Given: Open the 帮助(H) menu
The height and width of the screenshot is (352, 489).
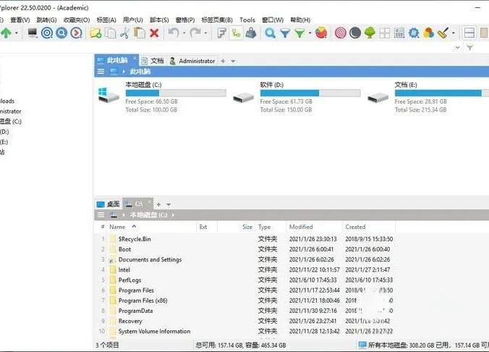Looking at the screenshot, I should click(300, 20).
